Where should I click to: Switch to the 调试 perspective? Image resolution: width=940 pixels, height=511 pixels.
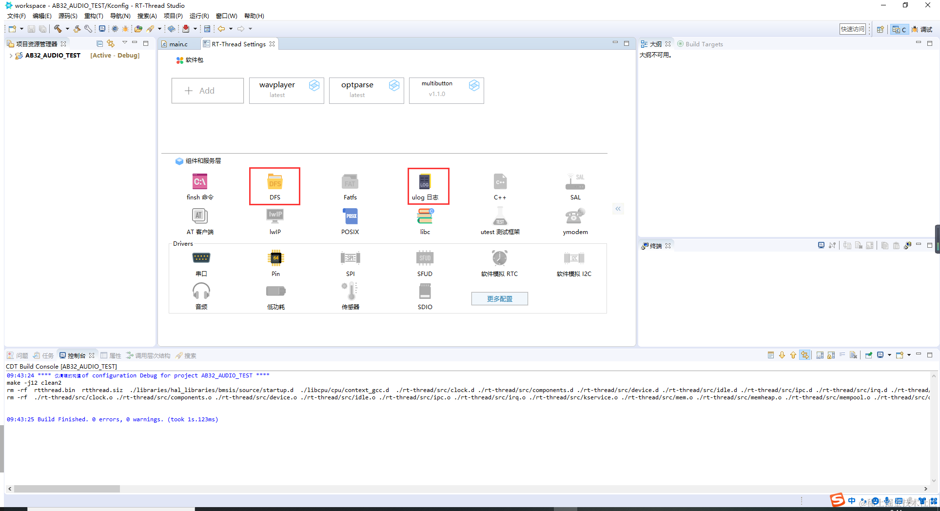point(921,29)
